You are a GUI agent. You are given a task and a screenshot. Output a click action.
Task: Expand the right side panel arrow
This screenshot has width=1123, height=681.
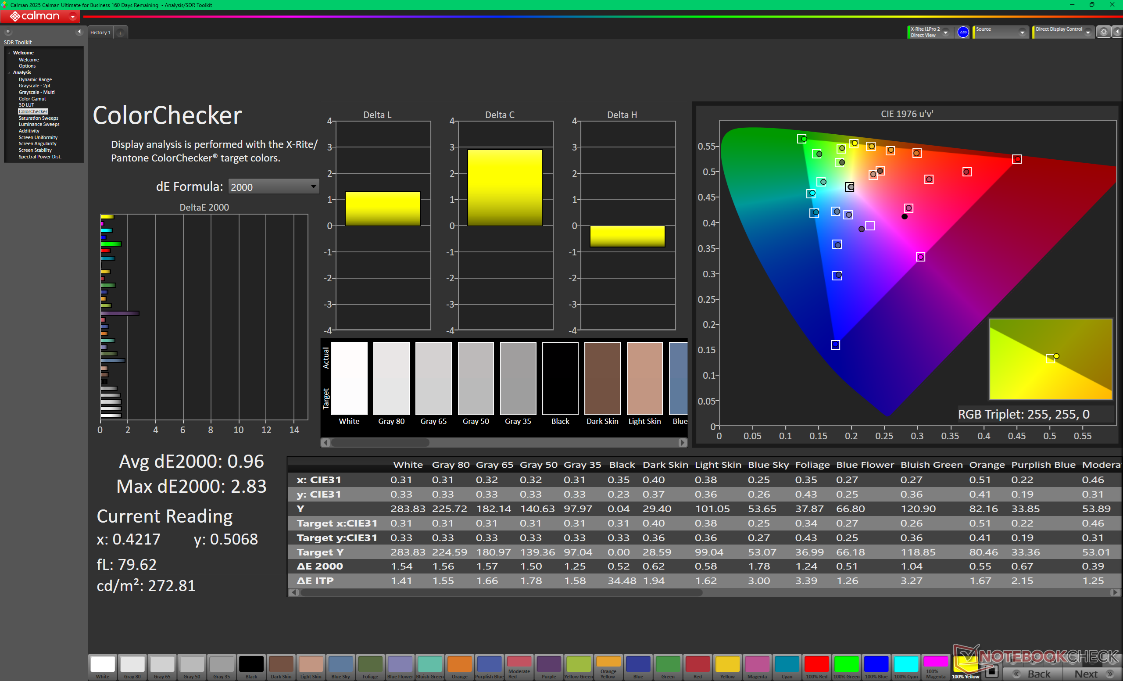click(x=1118, y=32)
